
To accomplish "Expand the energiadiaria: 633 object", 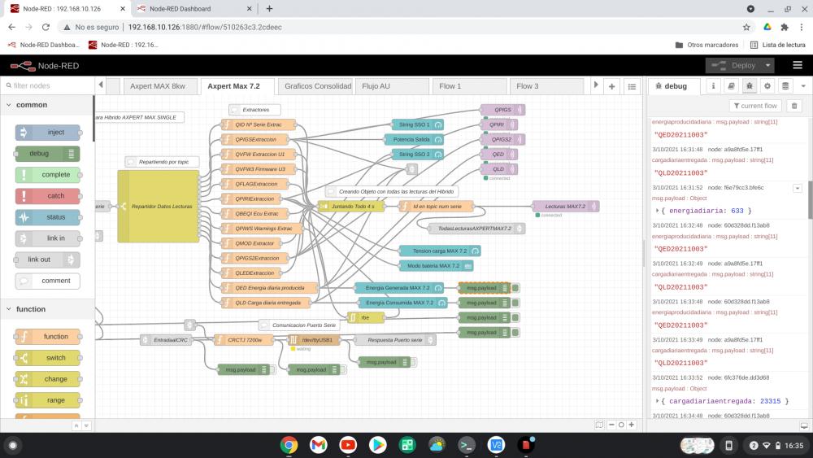I will click(658, 212).
